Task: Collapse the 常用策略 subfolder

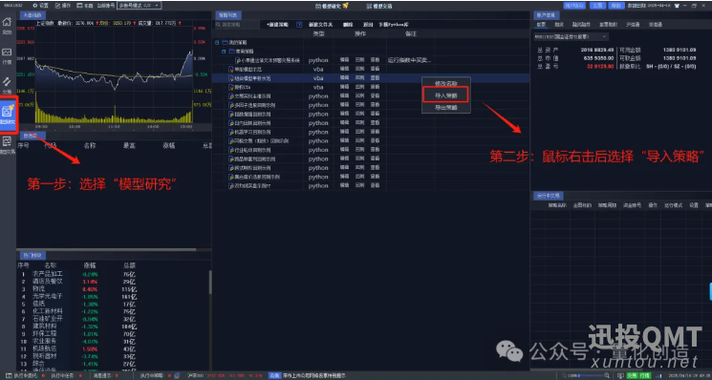Action: [x=224, y=52]
